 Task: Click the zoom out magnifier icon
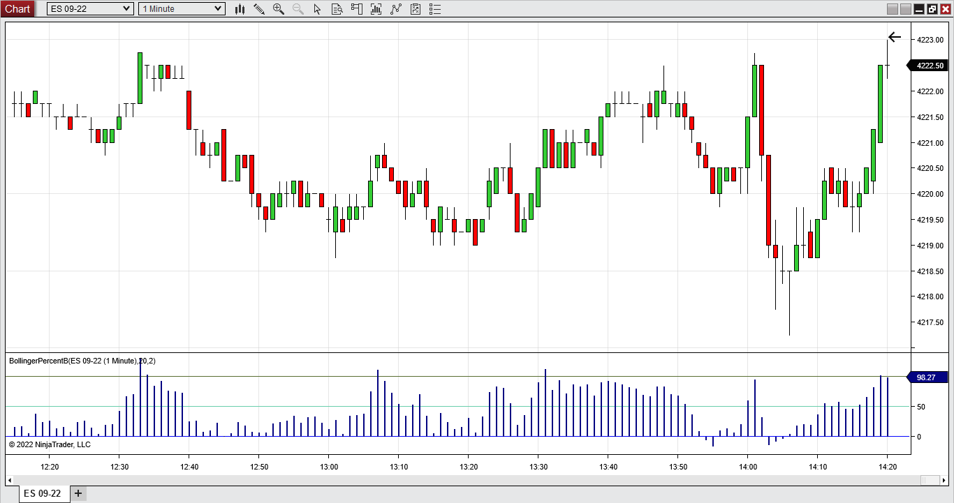tap(298, 9)
